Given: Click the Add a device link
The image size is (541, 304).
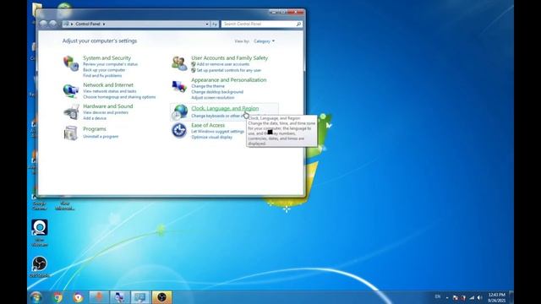Looking at the screenshot, I should click(95, 118).
